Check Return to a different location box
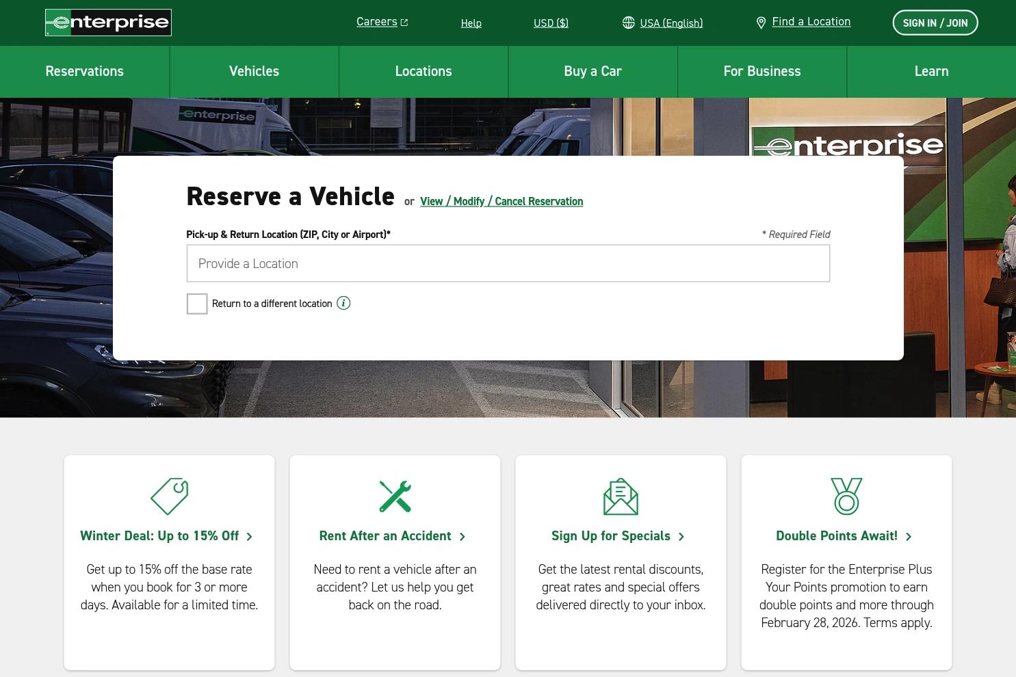The height and width of the screenshot is (677, 1016). coord(197,304)
